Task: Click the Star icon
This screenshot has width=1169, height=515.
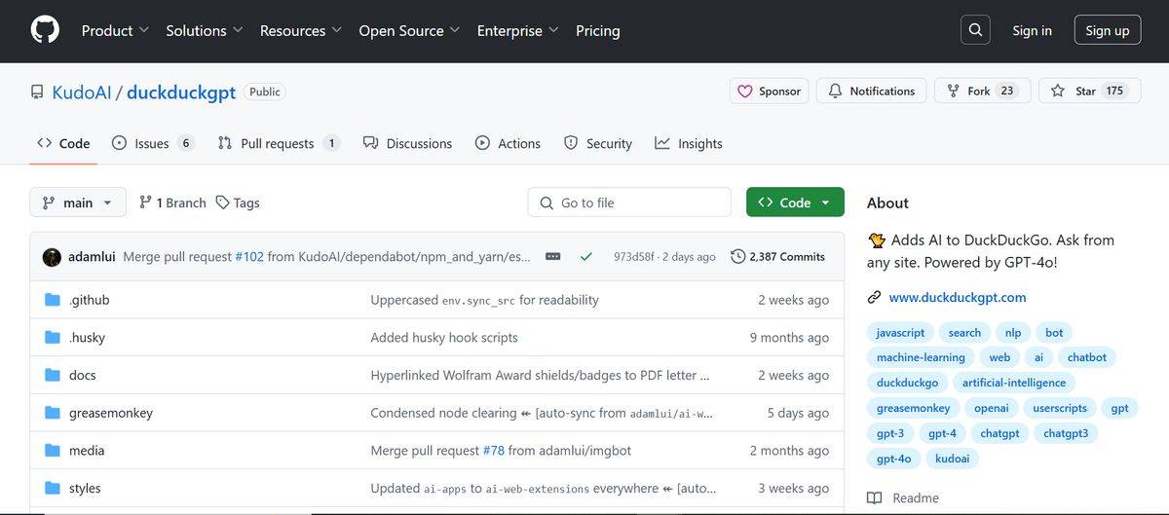Action: pos(1058,91)
